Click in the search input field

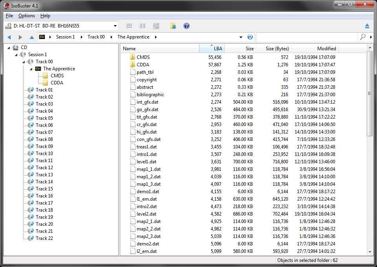tap(307, 37)
